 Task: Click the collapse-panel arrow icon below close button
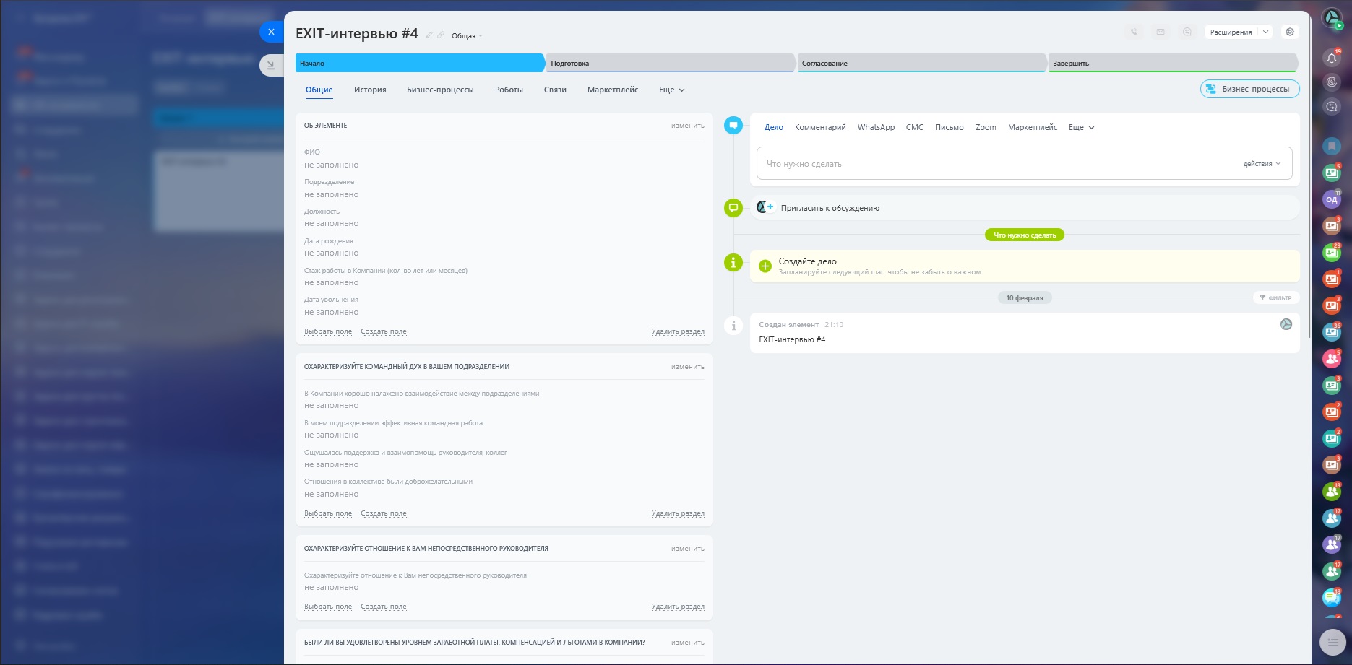pos(271,65)
